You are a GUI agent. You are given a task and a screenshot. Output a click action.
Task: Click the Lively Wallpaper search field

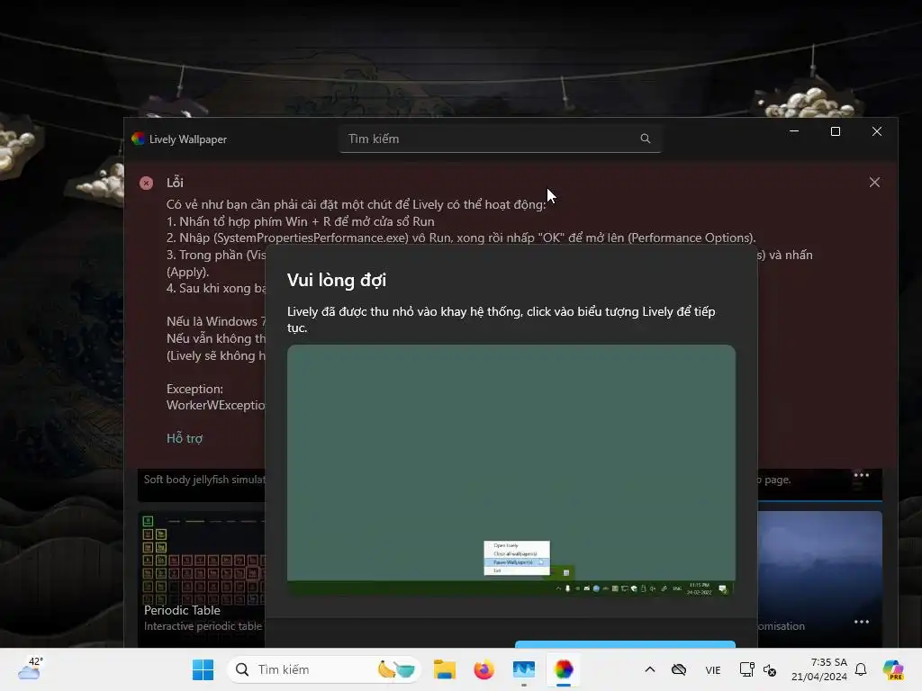pyautogui.click(x=500, y=139)
